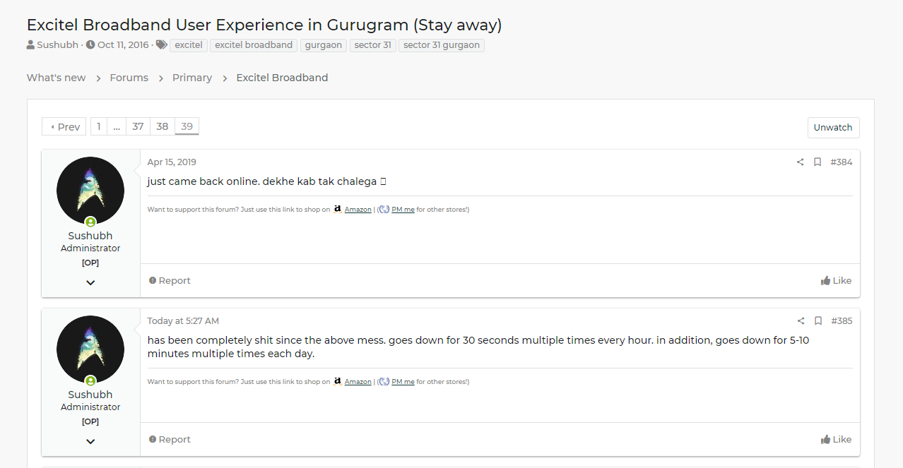Screen dimensions: 903x468
Task: Open 'excitel broadband' tag
Action: 254,45
